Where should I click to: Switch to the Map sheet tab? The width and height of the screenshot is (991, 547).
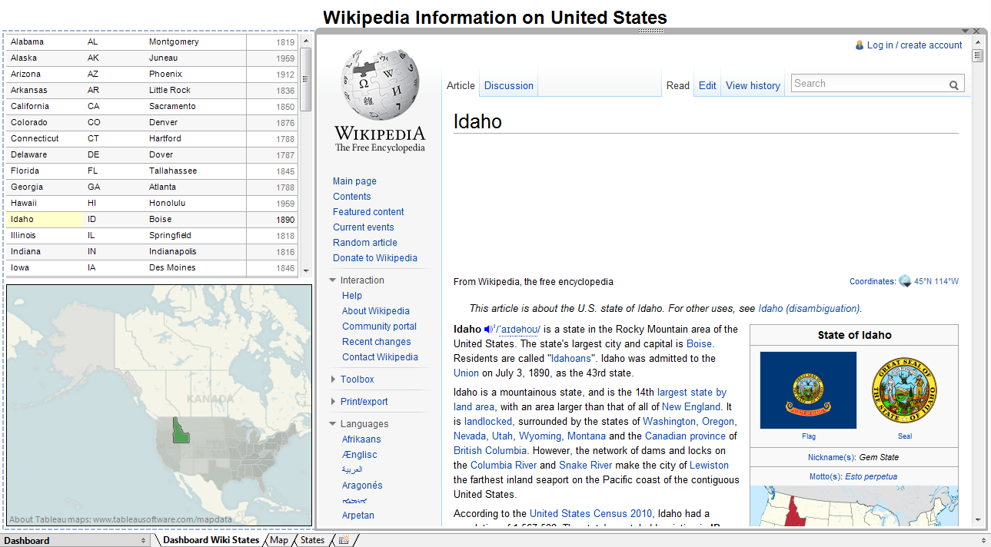(279, 540)
